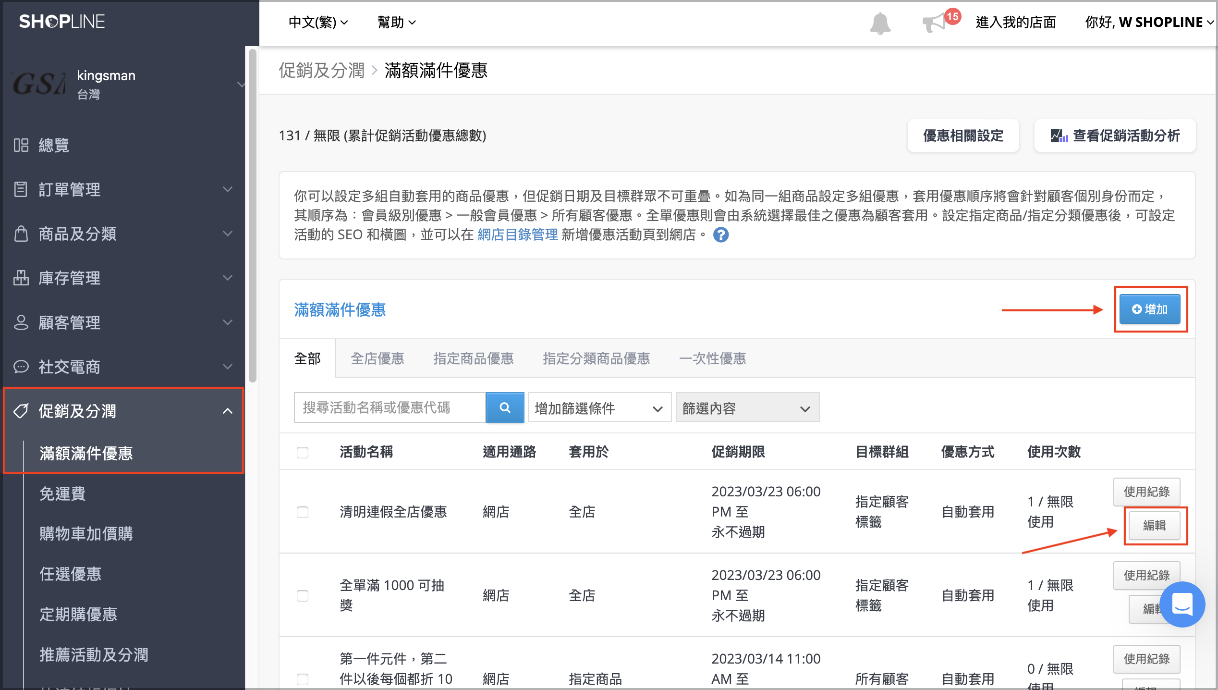Open 總覽 in sidebar
The image size is (1218, 690).
click(54, 145)
